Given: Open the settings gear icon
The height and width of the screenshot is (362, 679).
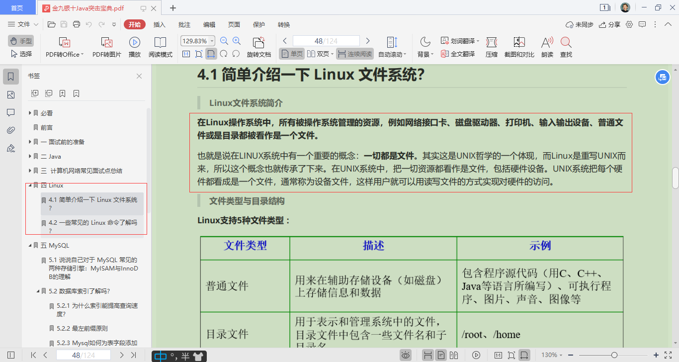Looking at the screenshot, I should pos(629,24).
